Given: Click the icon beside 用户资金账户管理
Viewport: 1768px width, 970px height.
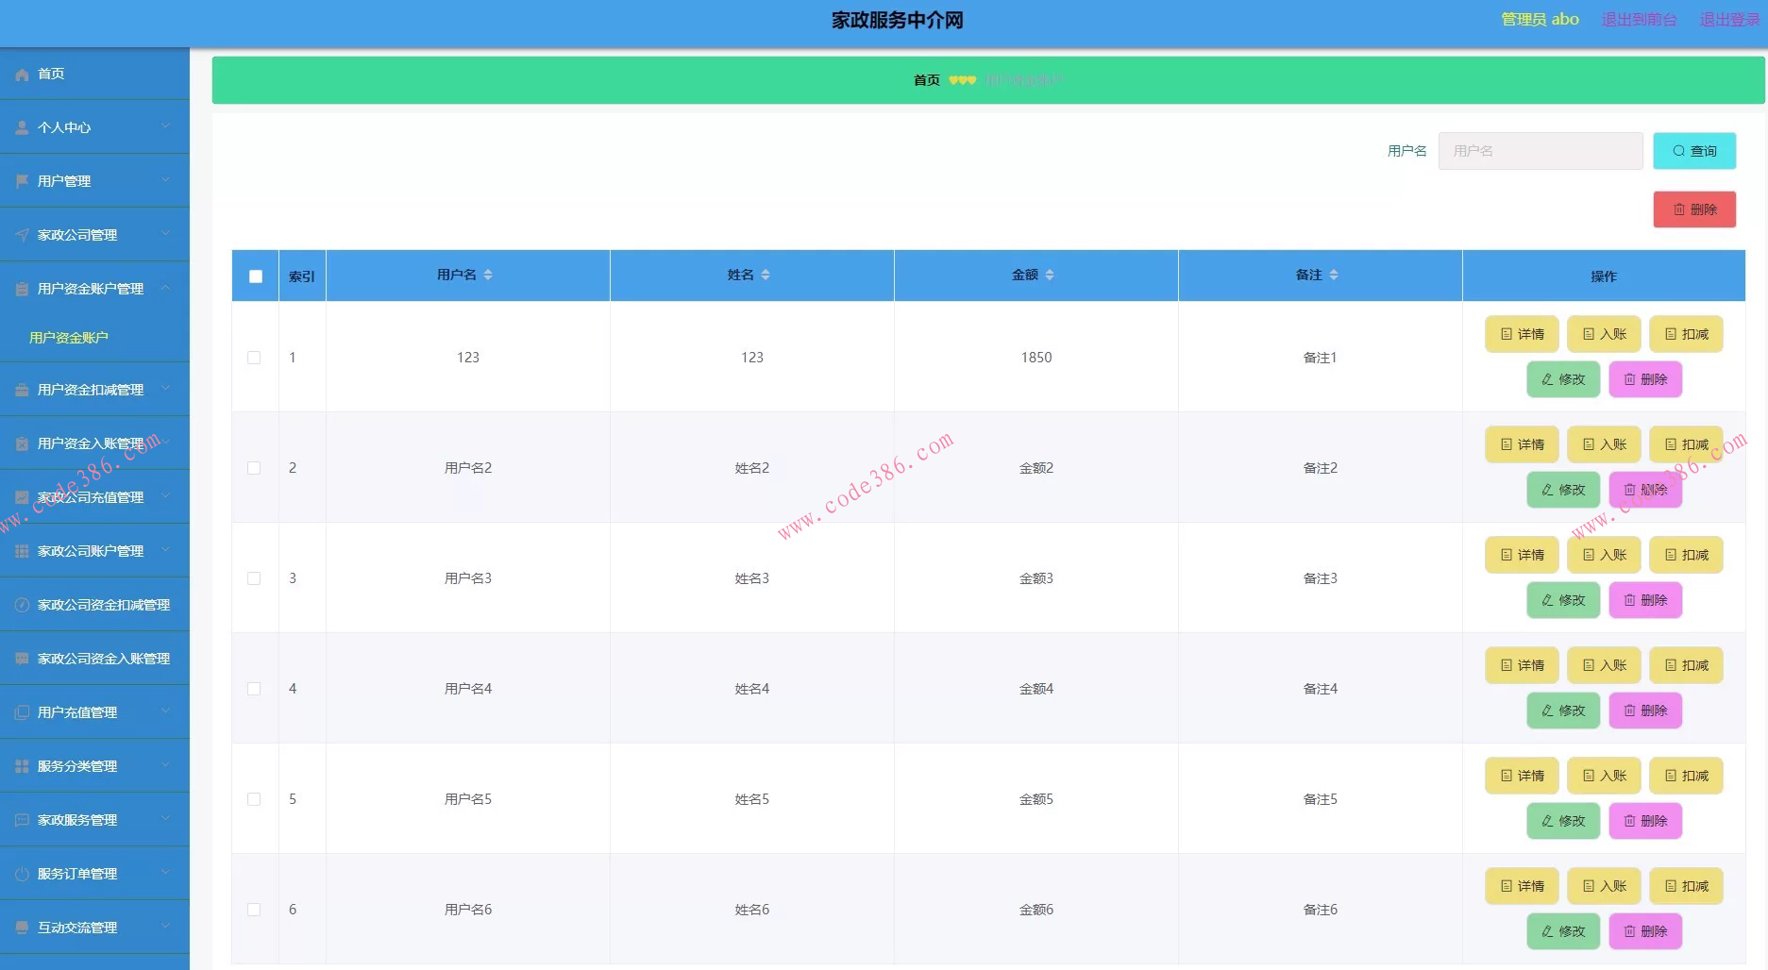Looking at the screenshot, I should (x=22, y=289).
